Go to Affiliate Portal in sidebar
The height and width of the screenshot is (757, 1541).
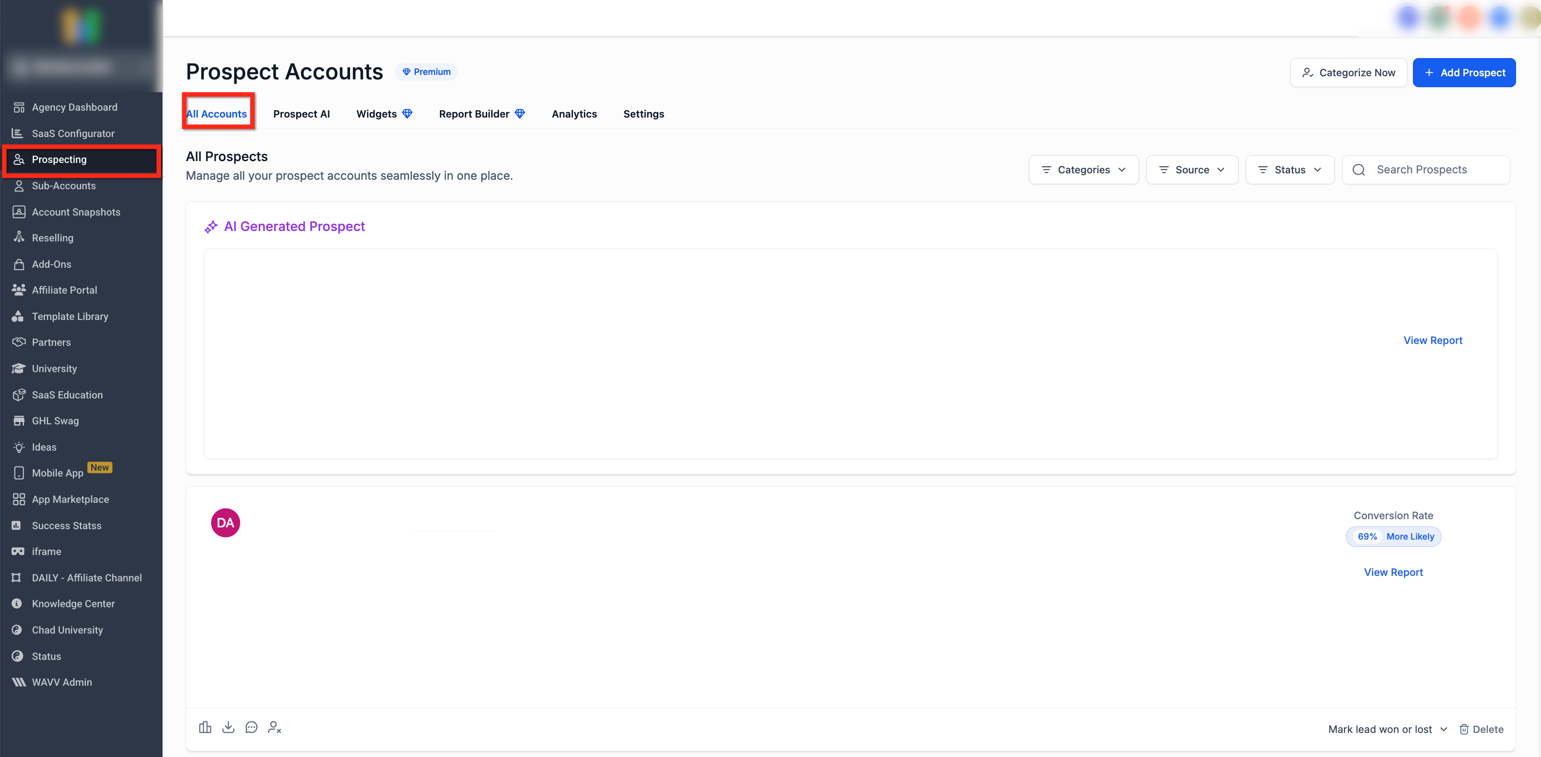(x=64, y=290)
